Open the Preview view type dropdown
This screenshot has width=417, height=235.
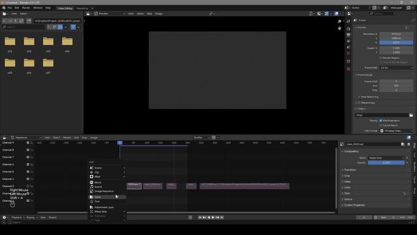coord(109,14)
